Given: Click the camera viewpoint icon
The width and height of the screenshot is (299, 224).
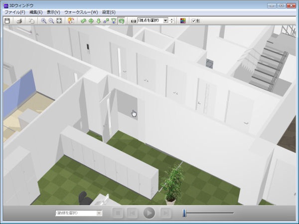Looking at the screenshot, I should 133,21.
